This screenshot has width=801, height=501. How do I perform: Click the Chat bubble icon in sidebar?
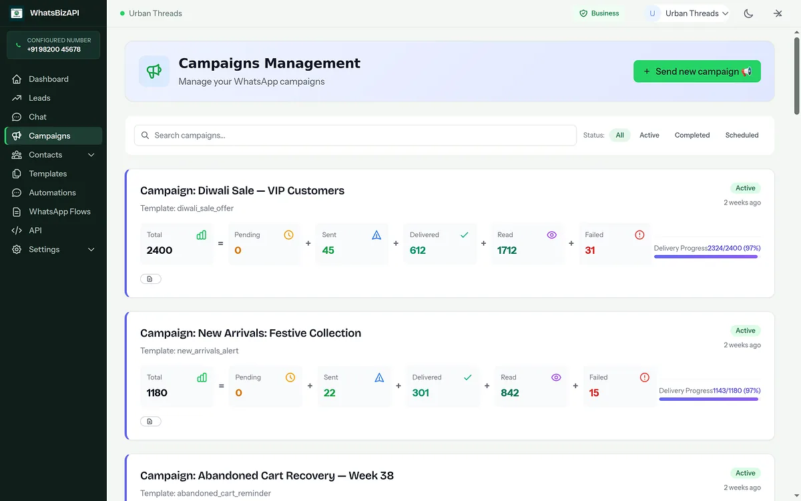click(x=17, y=117)
